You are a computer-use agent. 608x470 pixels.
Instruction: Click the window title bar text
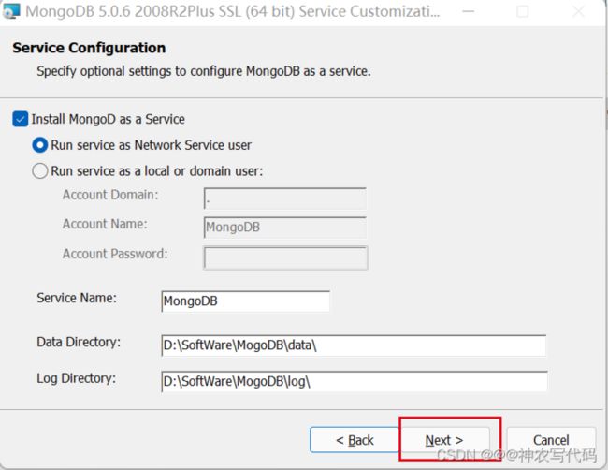233,11
